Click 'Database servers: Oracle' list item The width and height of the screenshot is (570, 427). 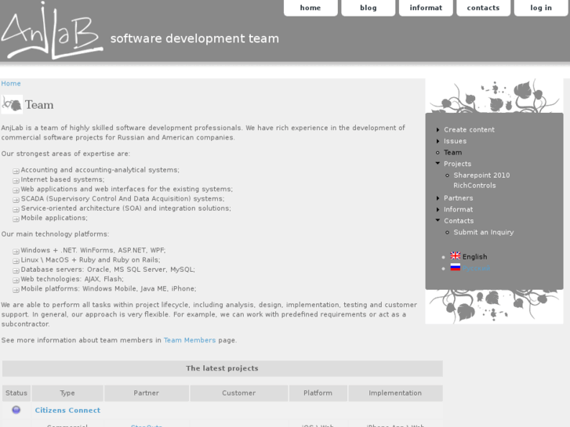[108, 270]
